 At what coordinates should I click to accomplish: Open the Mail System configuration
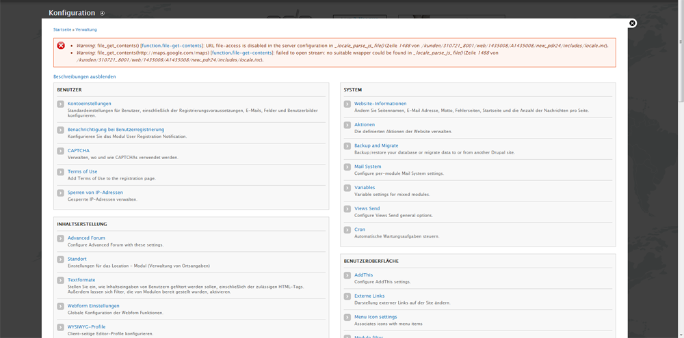pyautogui.click(x=367, y=167)
